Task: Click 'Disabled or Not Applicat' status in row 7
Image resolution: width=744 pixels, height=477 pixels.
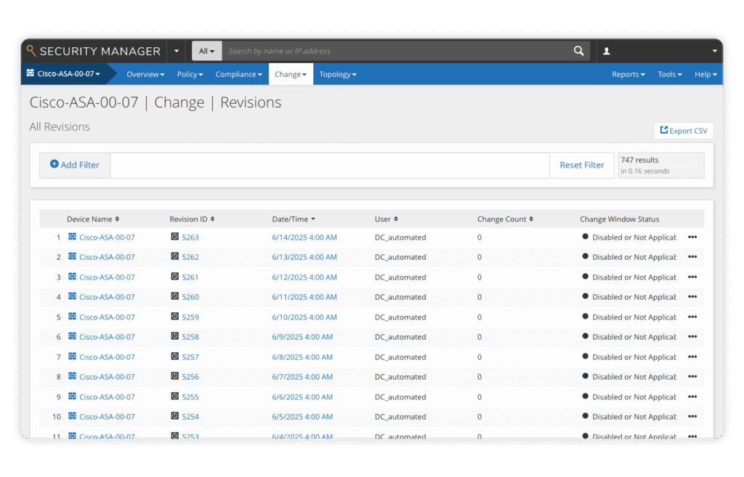Action: click(x=634, y=357)
